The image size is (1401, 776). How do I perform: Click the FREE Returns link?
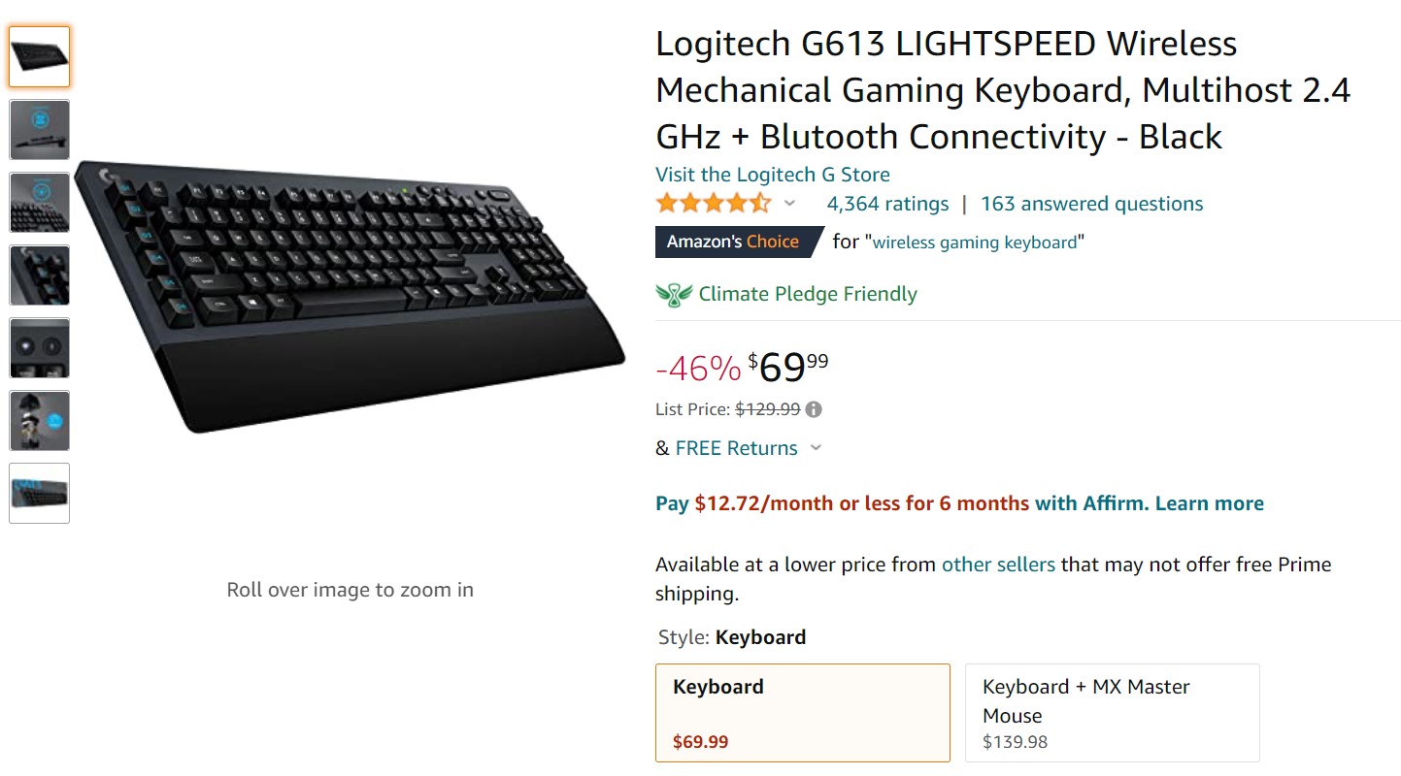(x=736, y=448)
